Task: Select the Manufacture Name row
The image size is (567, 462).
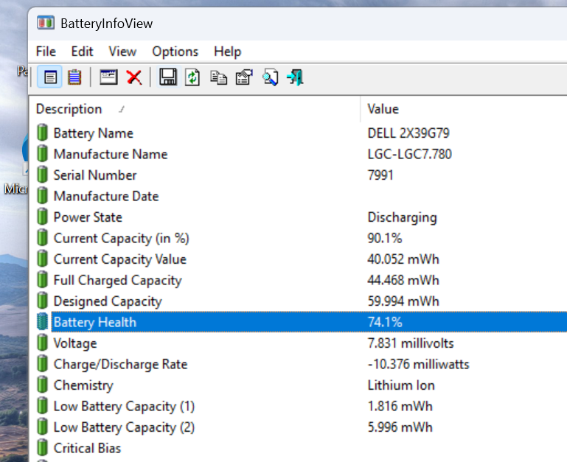Action: (298, 154)
